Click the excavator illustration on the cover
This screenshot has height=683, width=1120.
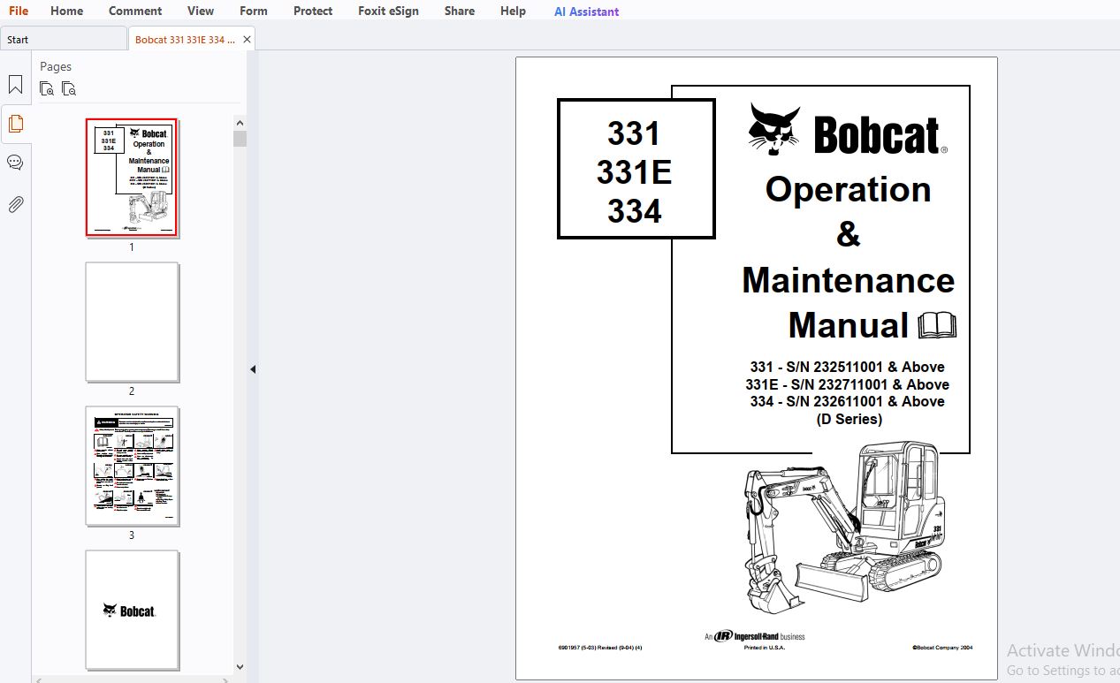pyautogui.click(x=845, y=527)
